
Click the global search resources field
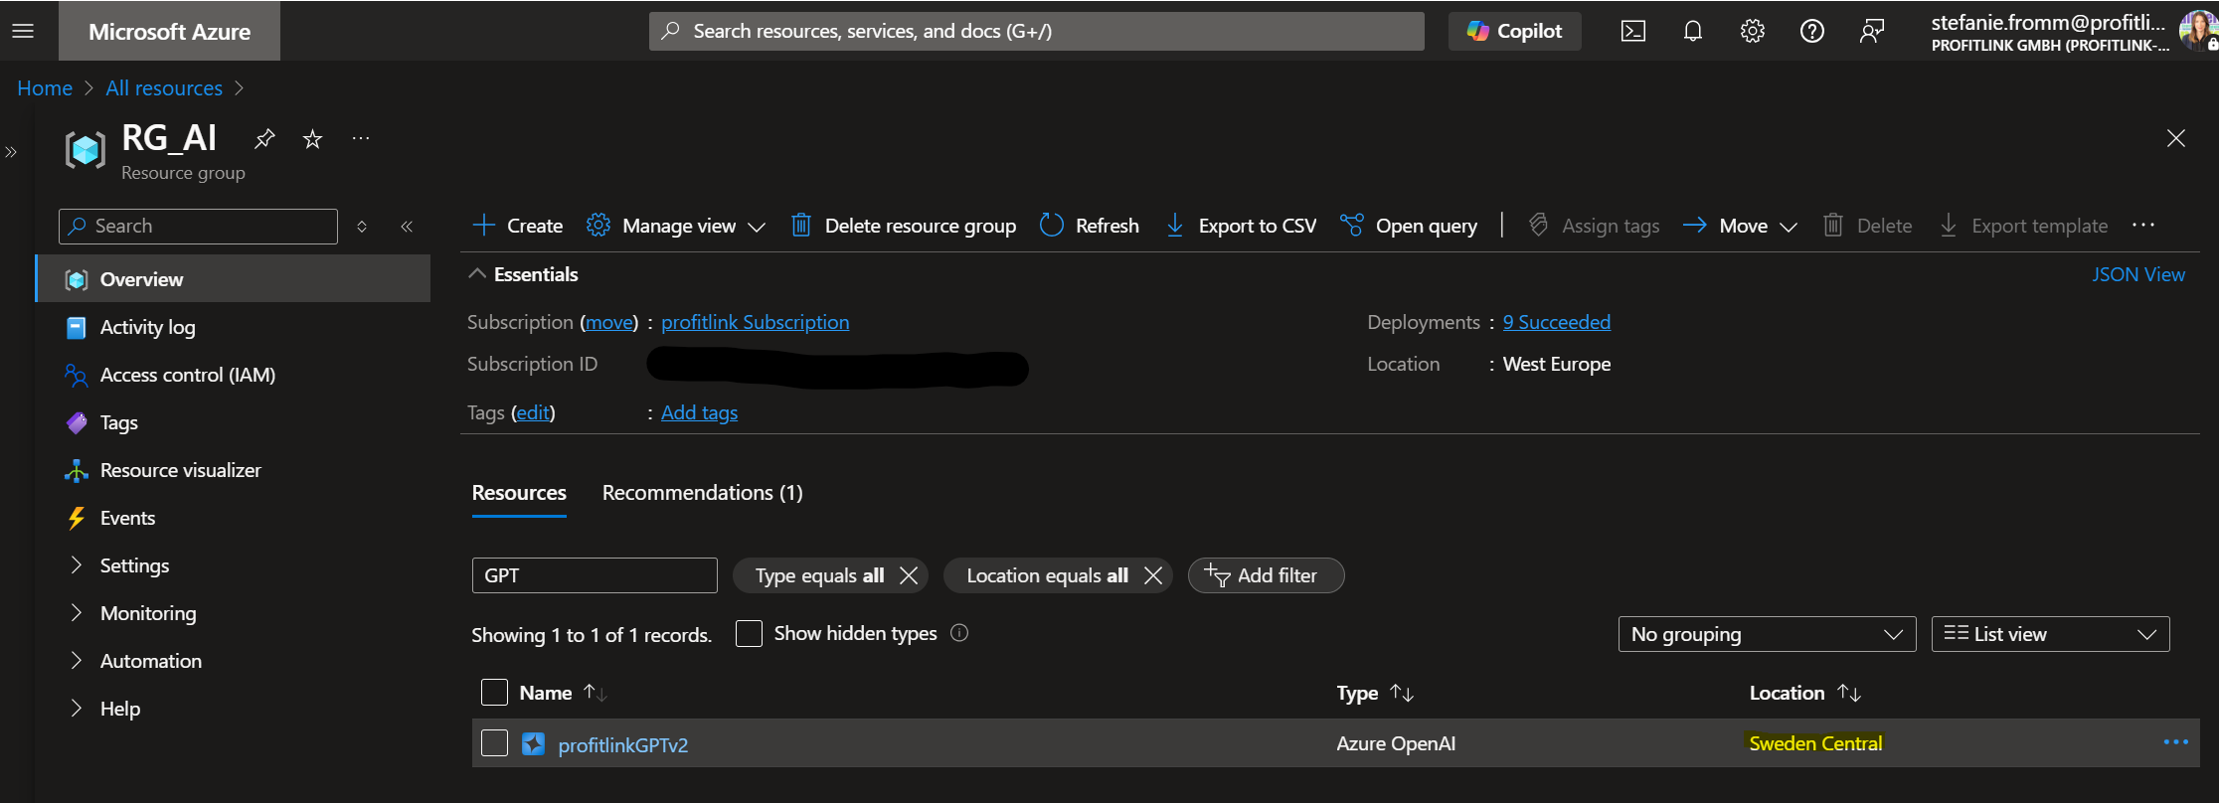point(1036,31)
